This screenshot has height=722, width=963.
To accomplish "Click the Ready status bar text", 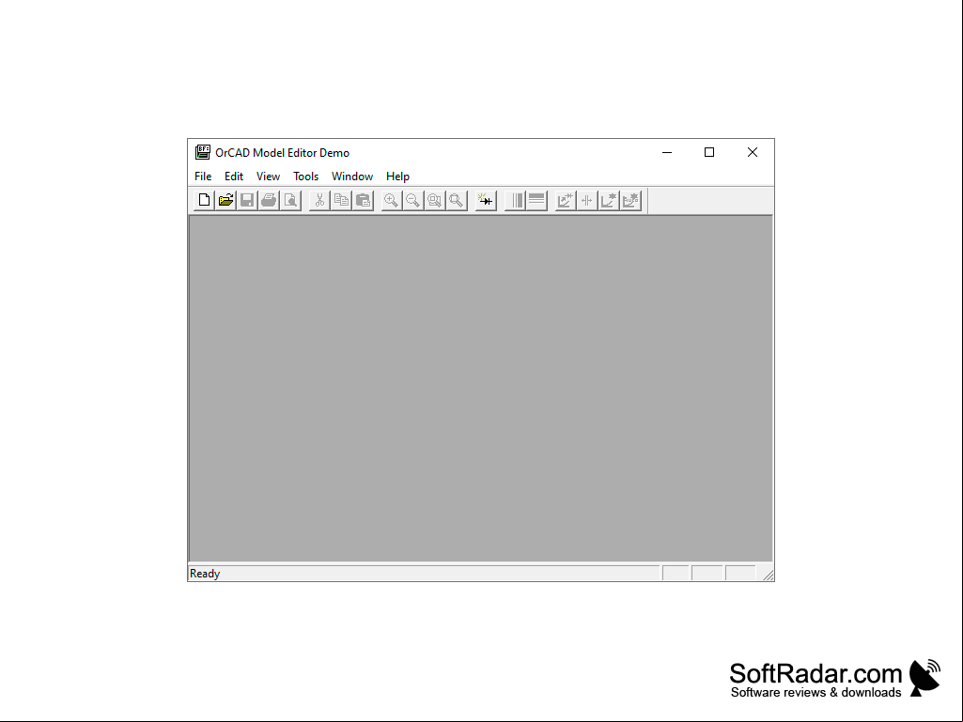I will pyautogui.click(x=205, y=574).
